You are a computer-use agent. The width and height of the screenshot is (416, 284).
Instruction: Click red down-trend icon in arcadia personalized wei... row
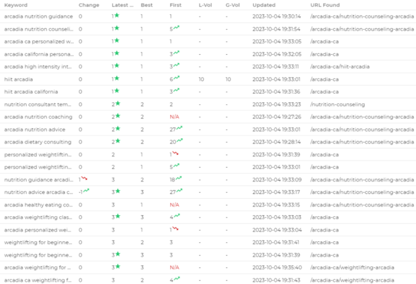coord(175,229)
